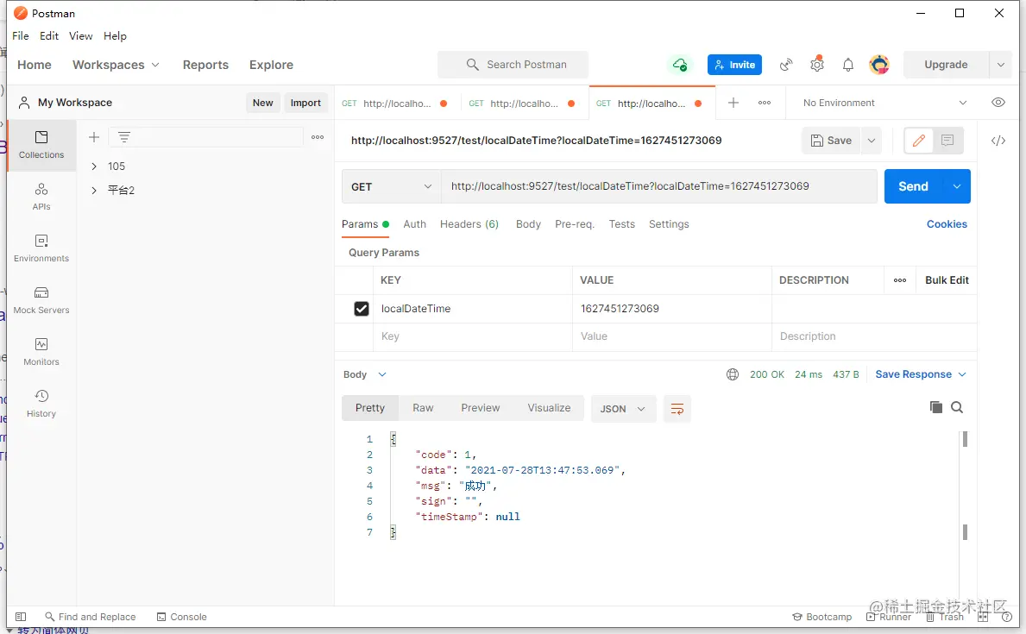Screen dimensions: 1026x634
Task: Click the collections filter icon
Action: coord(123,137)
